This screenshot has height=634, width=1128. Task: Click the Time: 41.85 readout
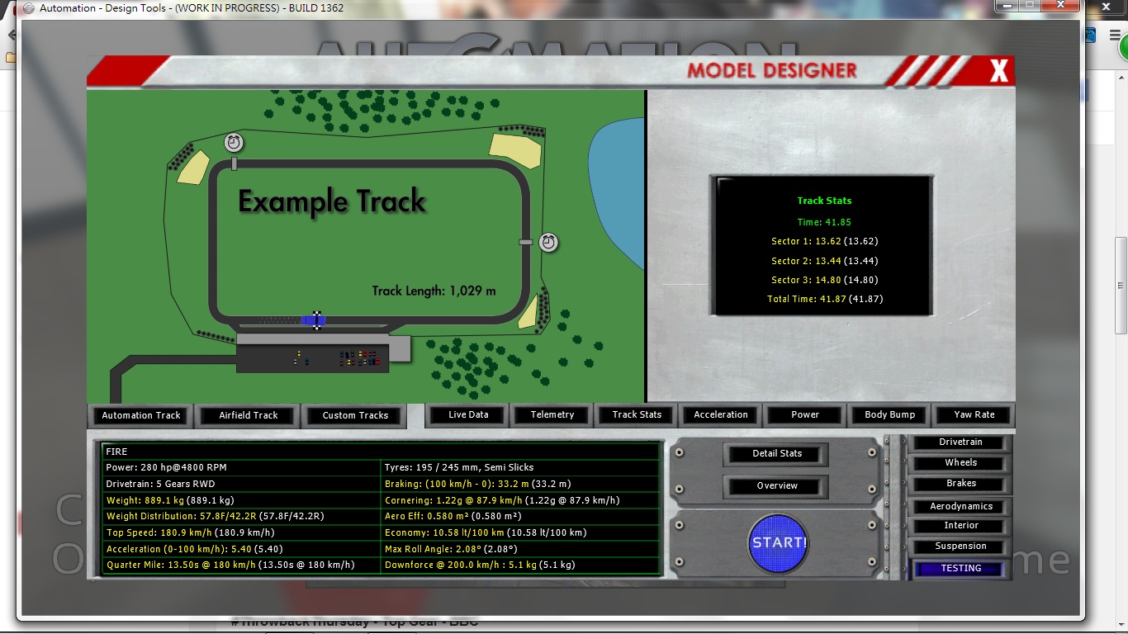(x=824, y=222)
